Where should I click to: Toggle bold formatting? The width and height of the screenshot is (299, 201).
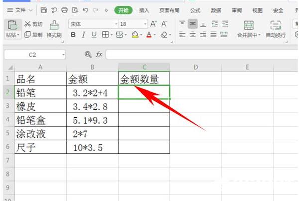pyautogui.click(x=73, y=35)
